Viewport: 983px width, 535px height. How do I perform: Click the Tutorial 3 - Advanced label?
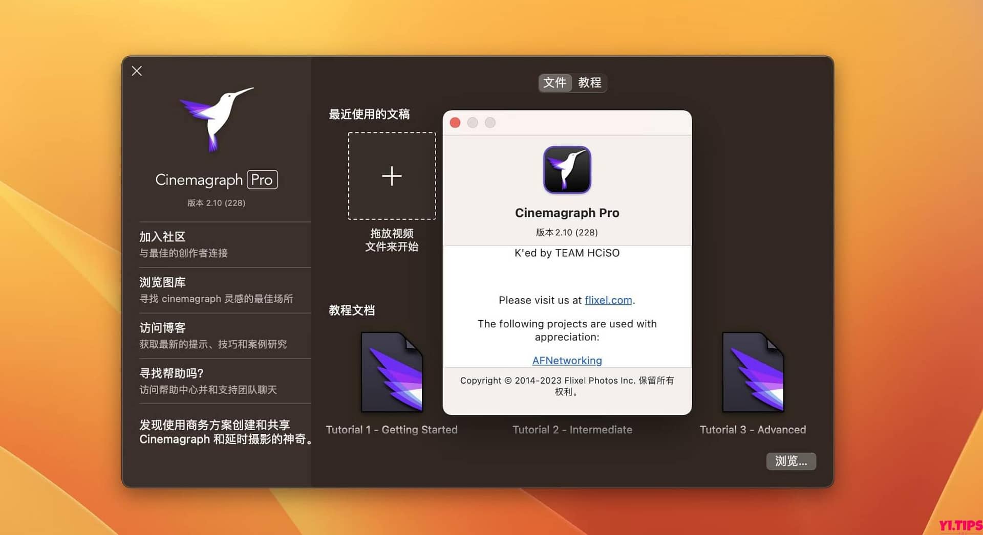tap(753, 430)
